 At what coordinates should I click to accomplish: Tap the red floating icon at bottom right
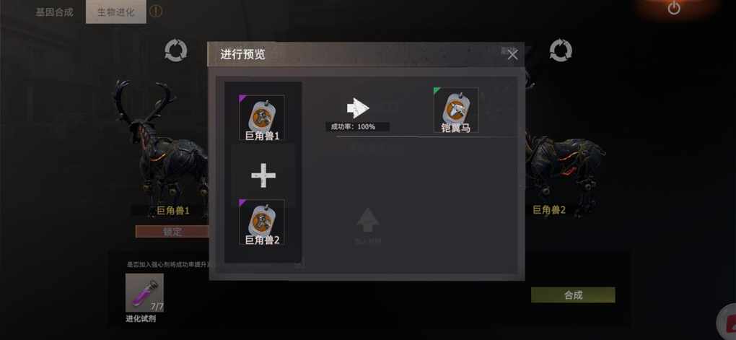(727, 323)
